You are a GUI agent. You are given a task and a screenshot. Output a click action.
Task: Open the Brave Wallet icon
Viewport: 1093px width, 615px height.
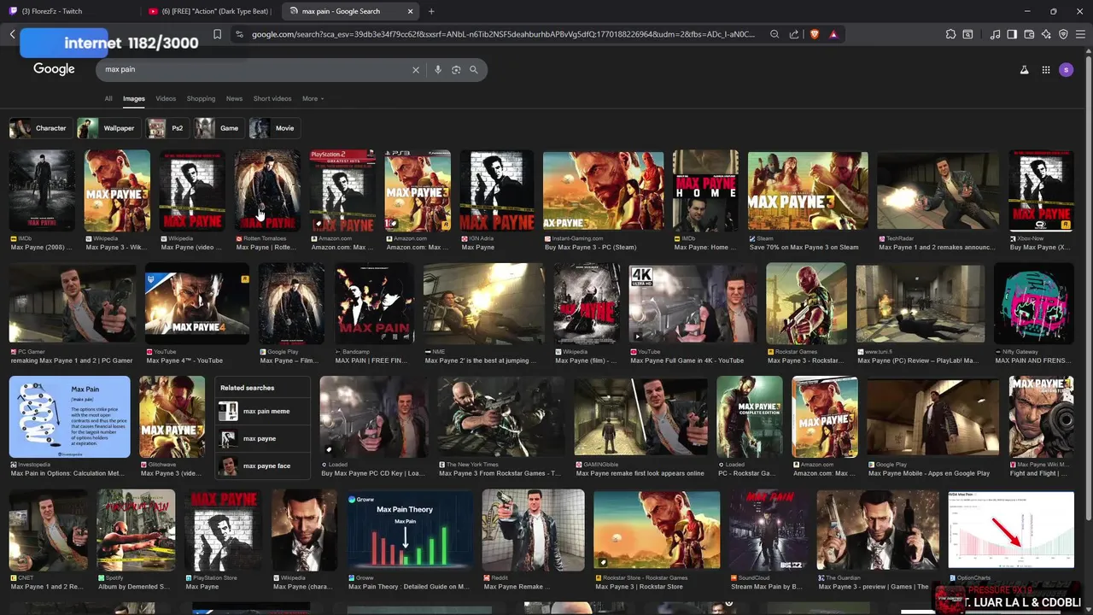coord(1029,34)
